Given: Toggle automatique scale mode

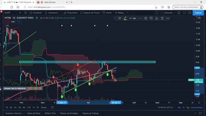Looking at the screenshot, I should (197, 107).
